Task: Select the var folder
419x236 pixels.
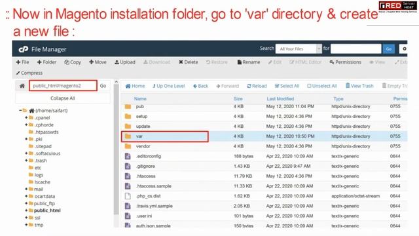Action: (165, 136)
